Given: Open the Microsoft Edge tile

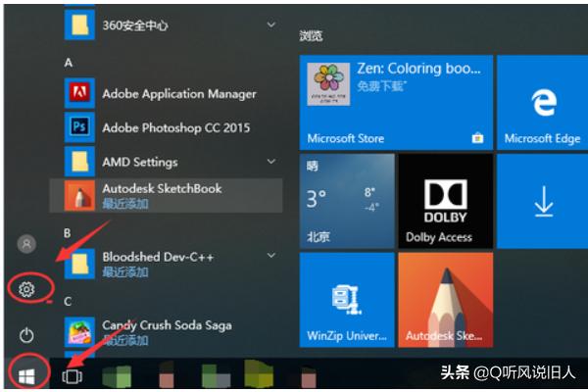Looking at the screenshot, I should [x=542, y=102].
